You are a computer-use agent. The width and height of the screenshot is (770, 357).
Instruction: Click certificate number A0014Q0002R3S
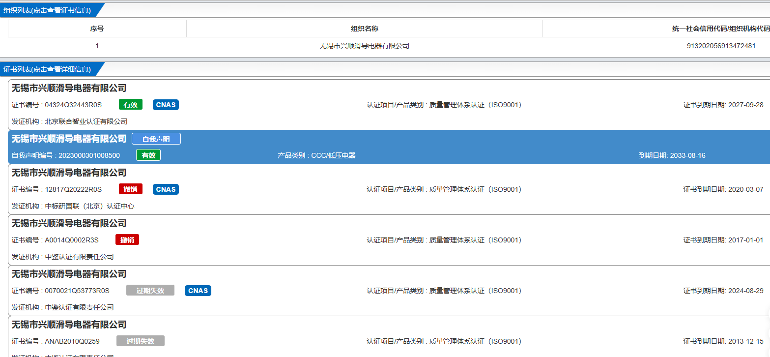[72, 240]
